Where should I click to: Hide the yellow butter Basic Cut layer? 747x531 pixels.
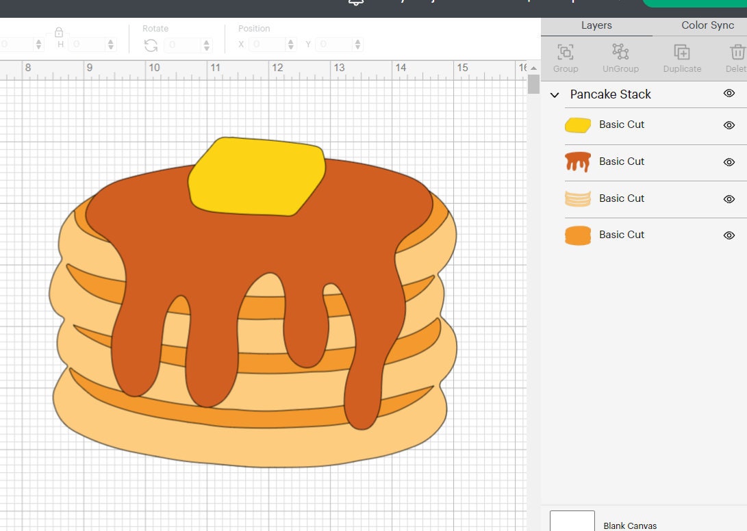729,126
